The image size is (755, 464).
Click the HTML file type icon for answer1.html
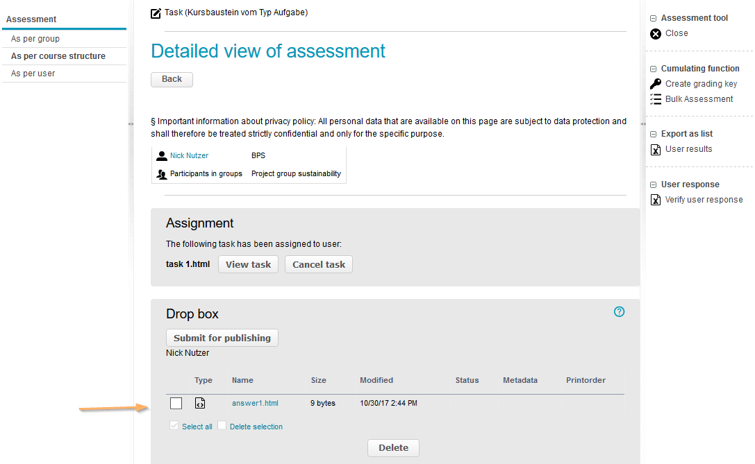pos(200,403)
